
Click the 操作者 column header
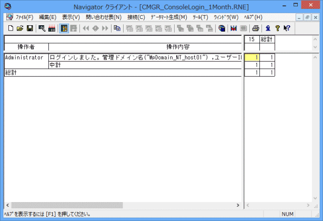pos(26,47)
